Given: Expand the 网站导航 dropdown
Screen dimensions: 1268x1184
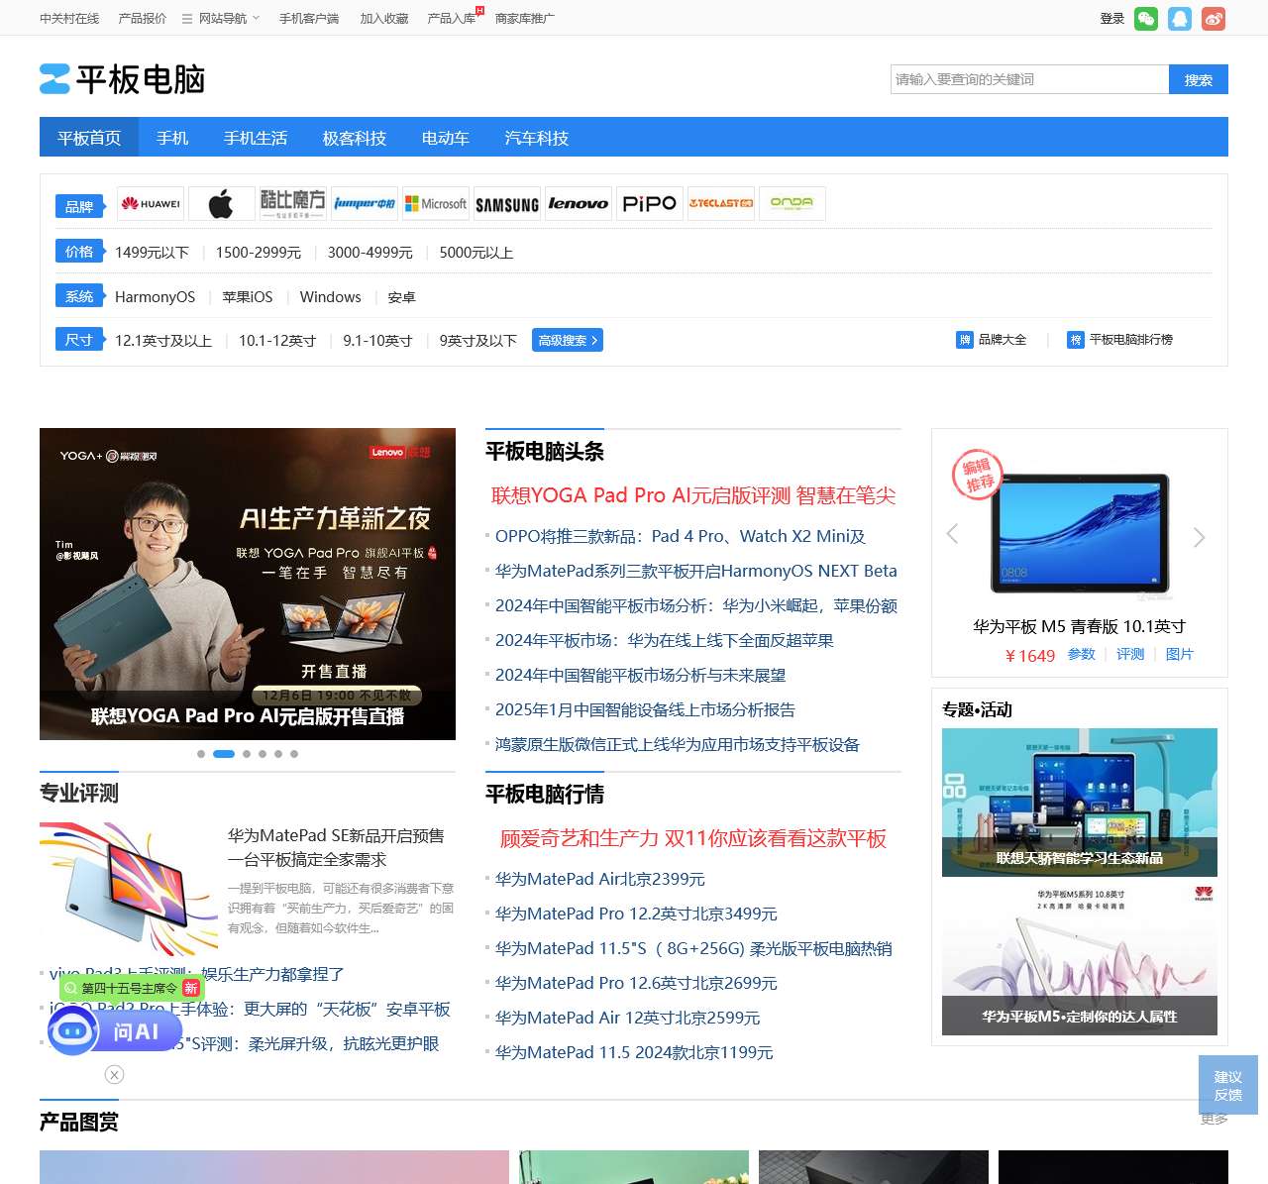Looking at the screenshot, I should tap(221, 19).
